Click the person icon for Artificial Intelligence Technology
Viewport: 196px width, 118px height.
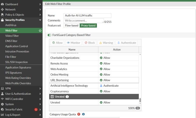click(x=101, y=86)
